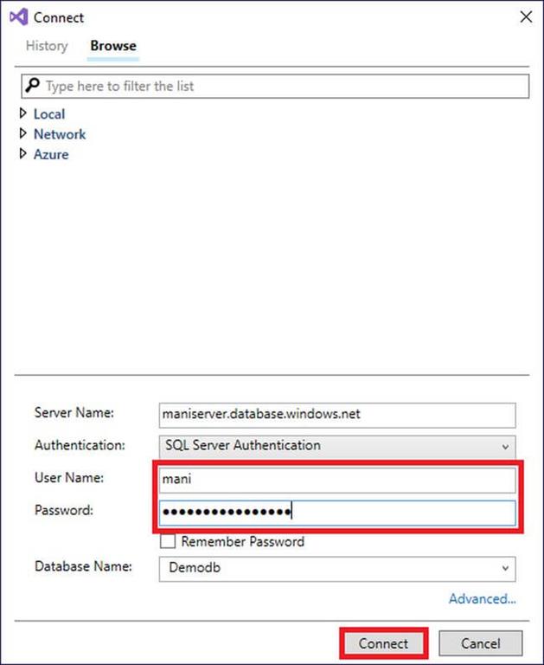Expand the Local tree node
The height and width of the screenshot is (665, 544).
(x=23, y=113)
